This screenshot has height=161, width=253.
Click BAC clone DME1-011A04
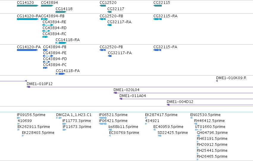[x=186, y=99]
